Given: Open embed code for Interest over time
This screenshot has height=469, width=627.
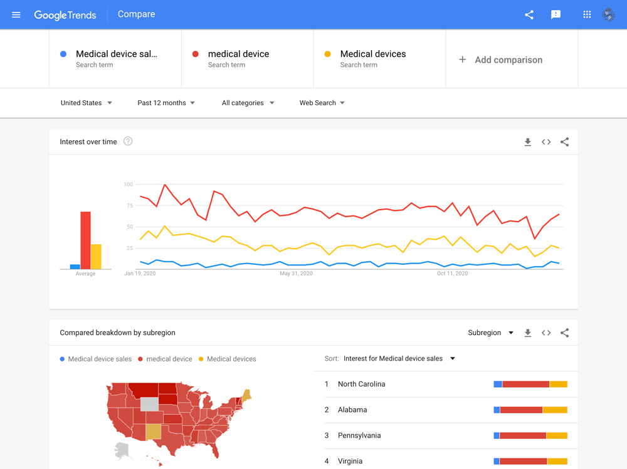Looking at the screenshot, I should 546,142.
